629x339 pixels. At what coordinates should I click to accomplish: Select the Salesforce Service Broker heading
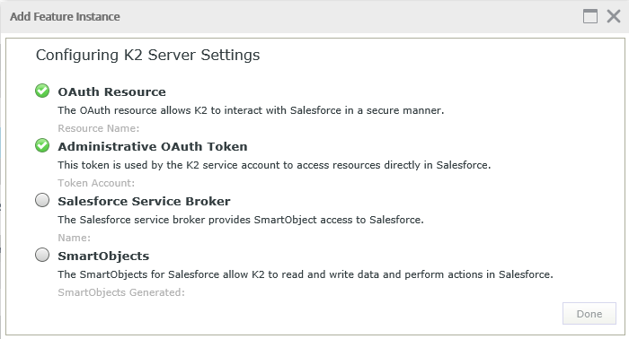point(144,201)
